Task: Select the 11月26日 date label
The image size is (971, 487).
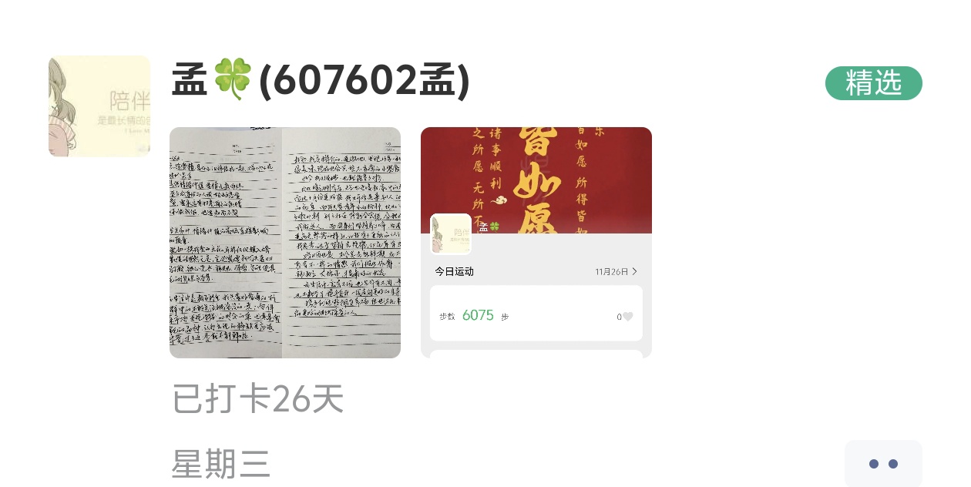Action: click(x=612, y=271)
